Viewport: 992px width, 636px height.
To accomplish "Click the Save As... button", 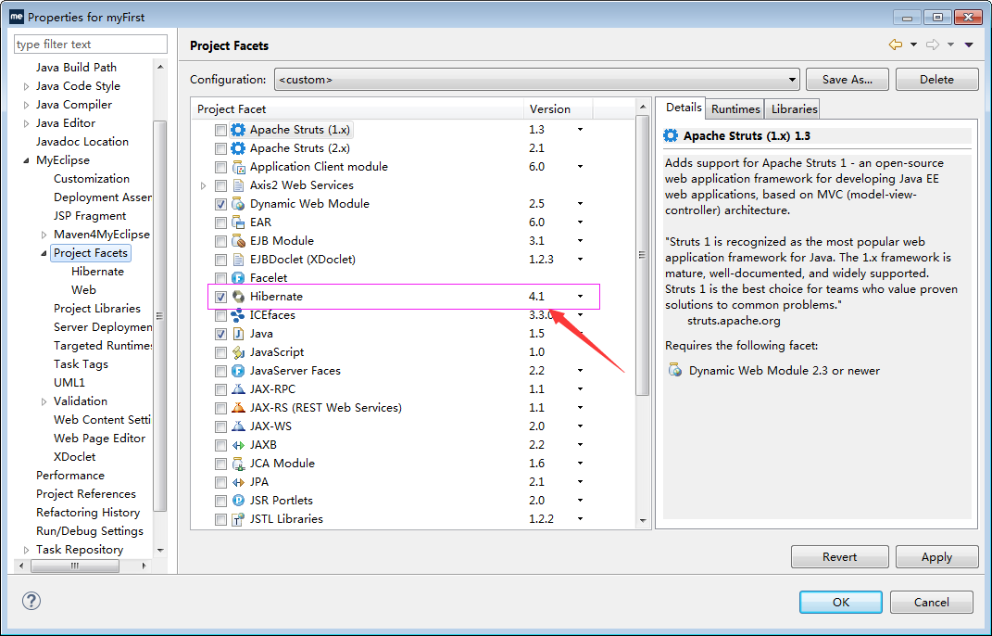I will click(848, 80).
